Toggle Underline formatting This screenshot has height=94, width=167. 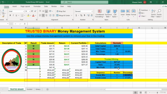pos(16,15)
